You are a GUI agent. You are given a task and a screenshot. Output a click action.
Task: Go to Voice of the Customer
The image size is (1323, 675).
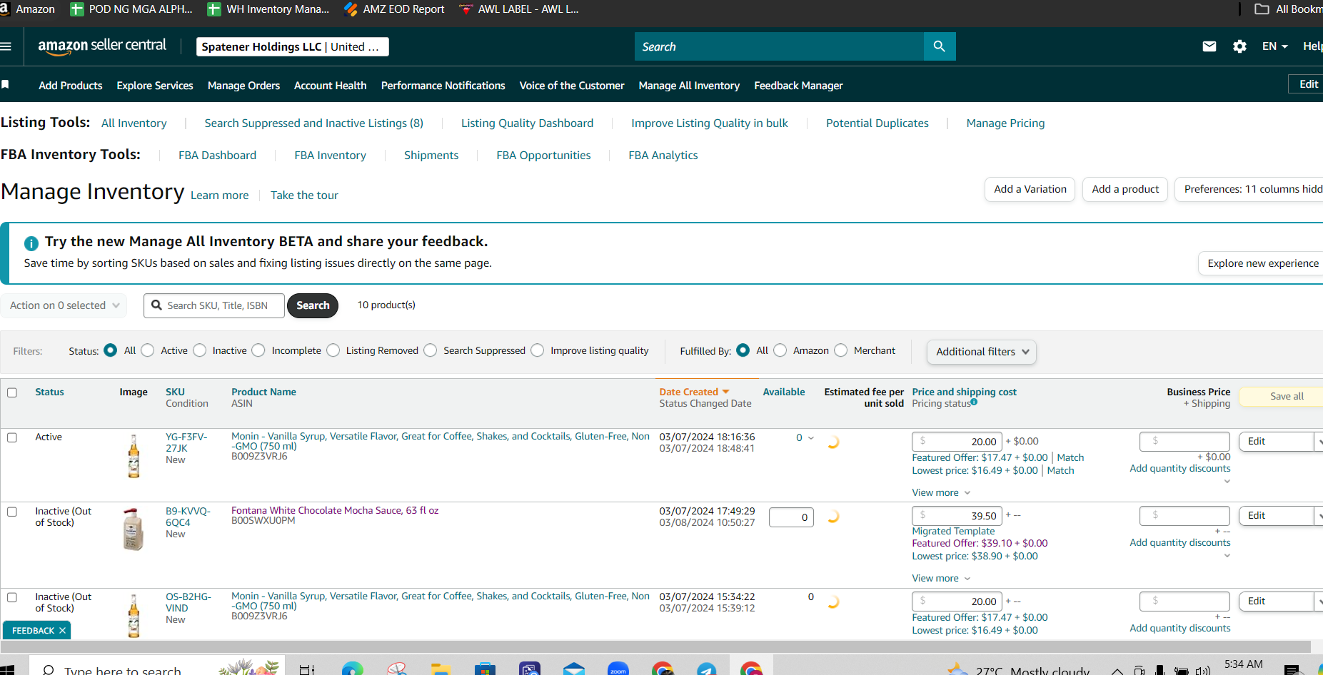(572, 86)
